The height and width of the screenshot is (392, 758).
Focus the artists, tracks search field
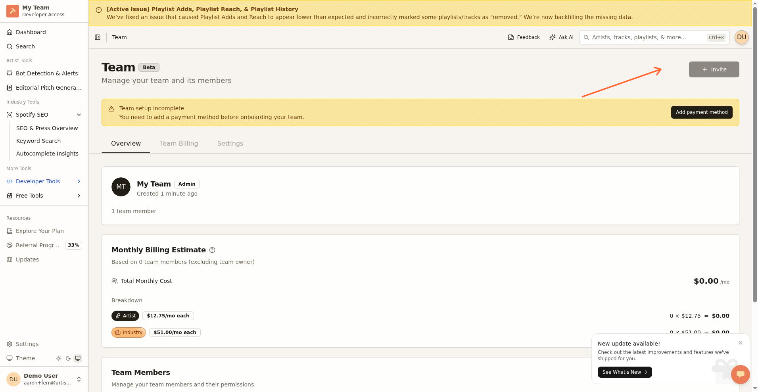(654, 37)
